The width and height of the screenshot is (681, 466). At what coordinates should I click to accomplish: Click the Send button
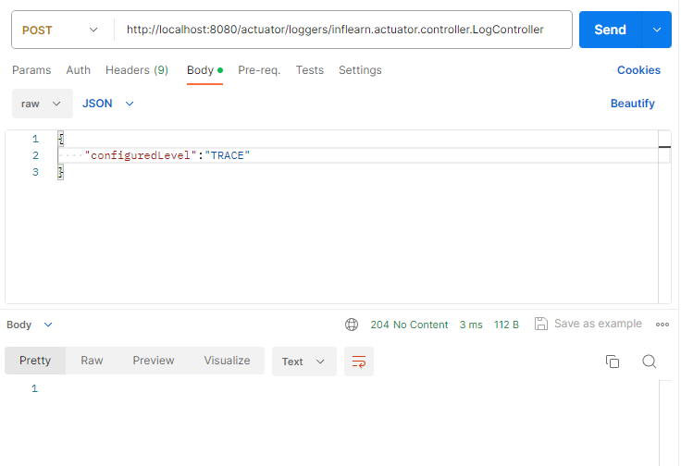(x=610, y=30)
